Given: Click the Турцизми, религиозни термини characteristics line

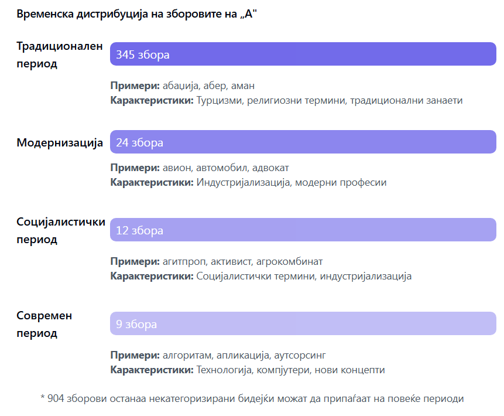Looking at the screenshot, I should click(x=286, y=100).
